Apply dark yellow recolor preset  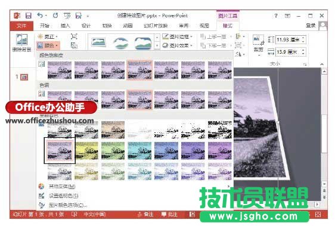[x=86, y=151]
